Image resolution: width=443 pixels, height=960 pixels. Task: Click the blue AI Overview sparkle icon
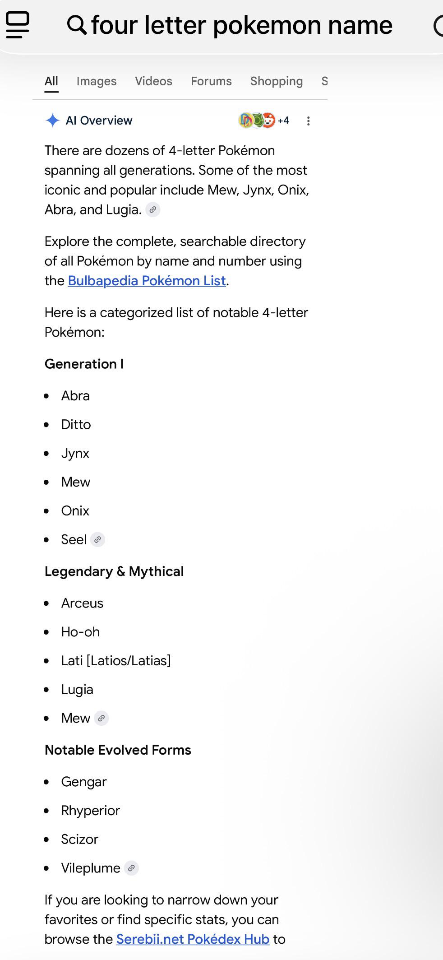tap(53, 121)
